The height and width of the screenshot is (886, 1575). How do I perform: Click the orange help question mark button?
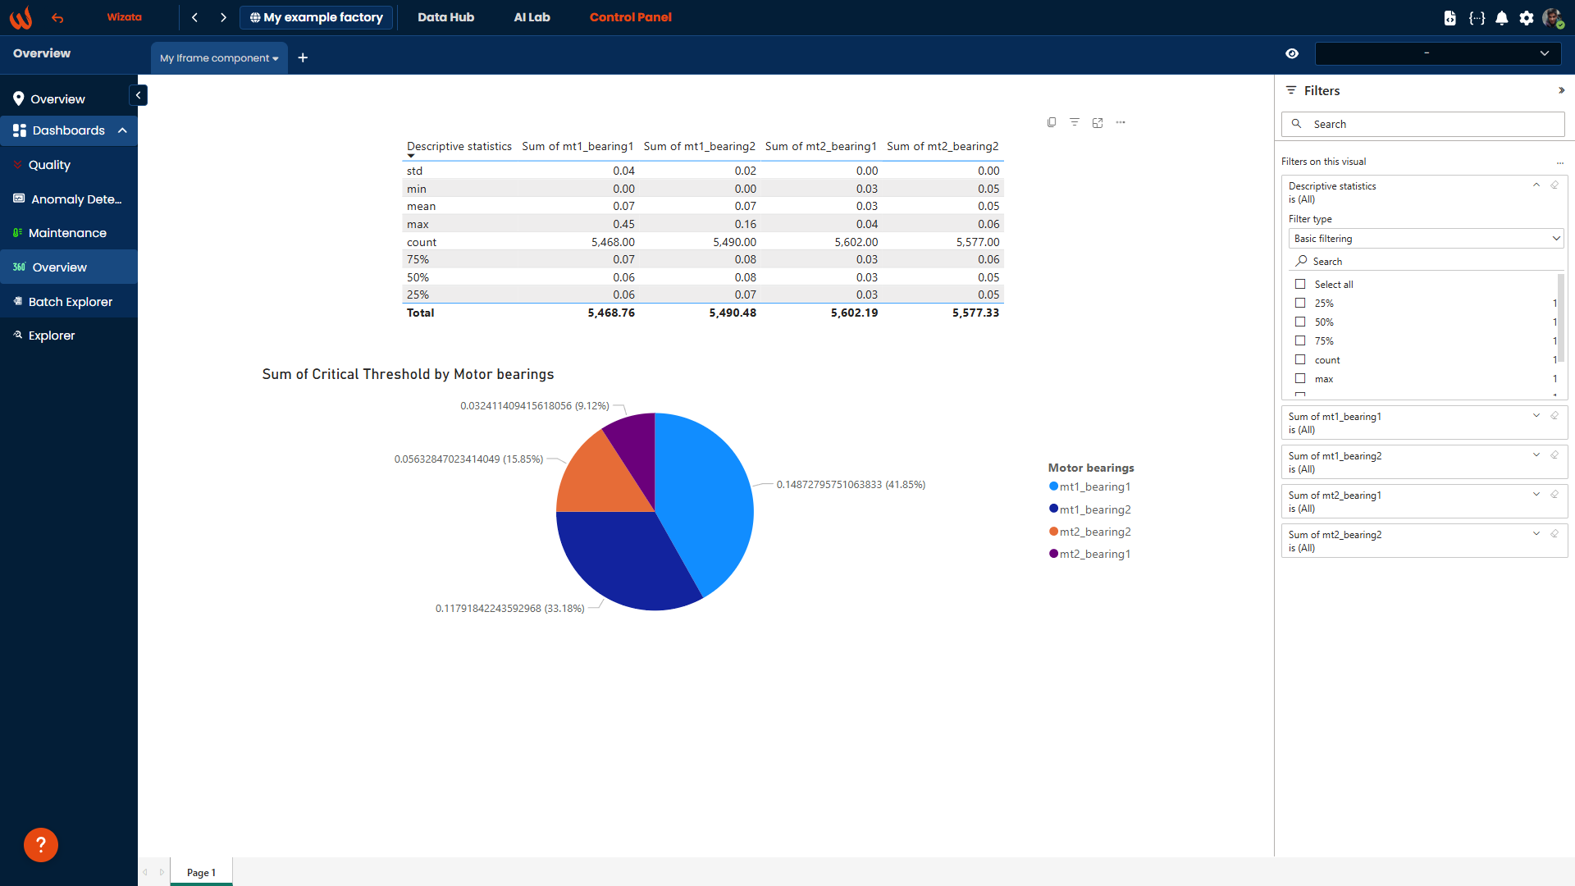[x=41, y=844]
